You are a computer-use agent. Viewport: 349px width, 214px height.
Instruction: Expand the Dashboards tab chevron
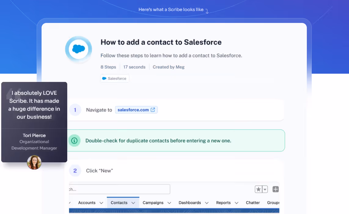[207, 203]
